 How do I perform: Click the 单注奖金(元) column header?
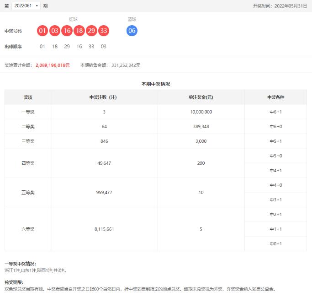click(201, 97)
